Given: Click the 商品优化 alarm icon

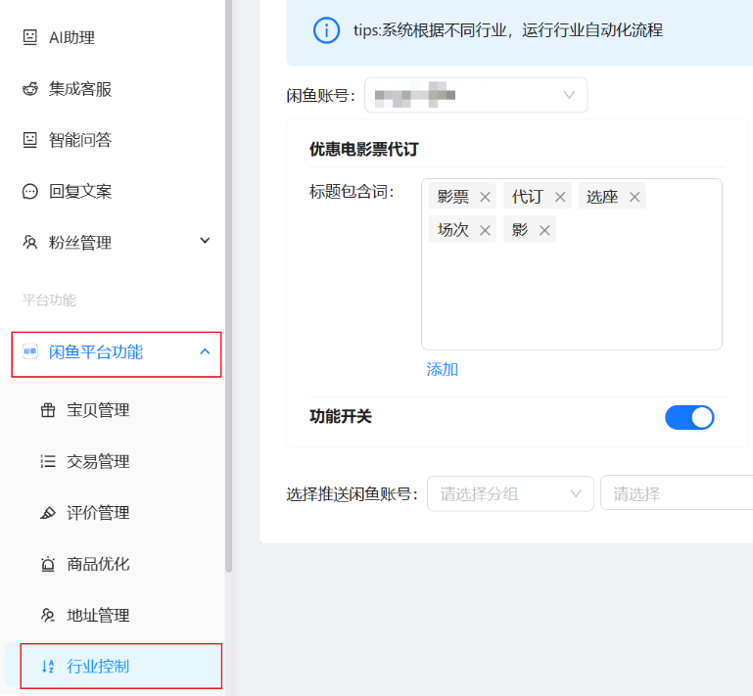Looking at the screenshot, I should [48, 564].
